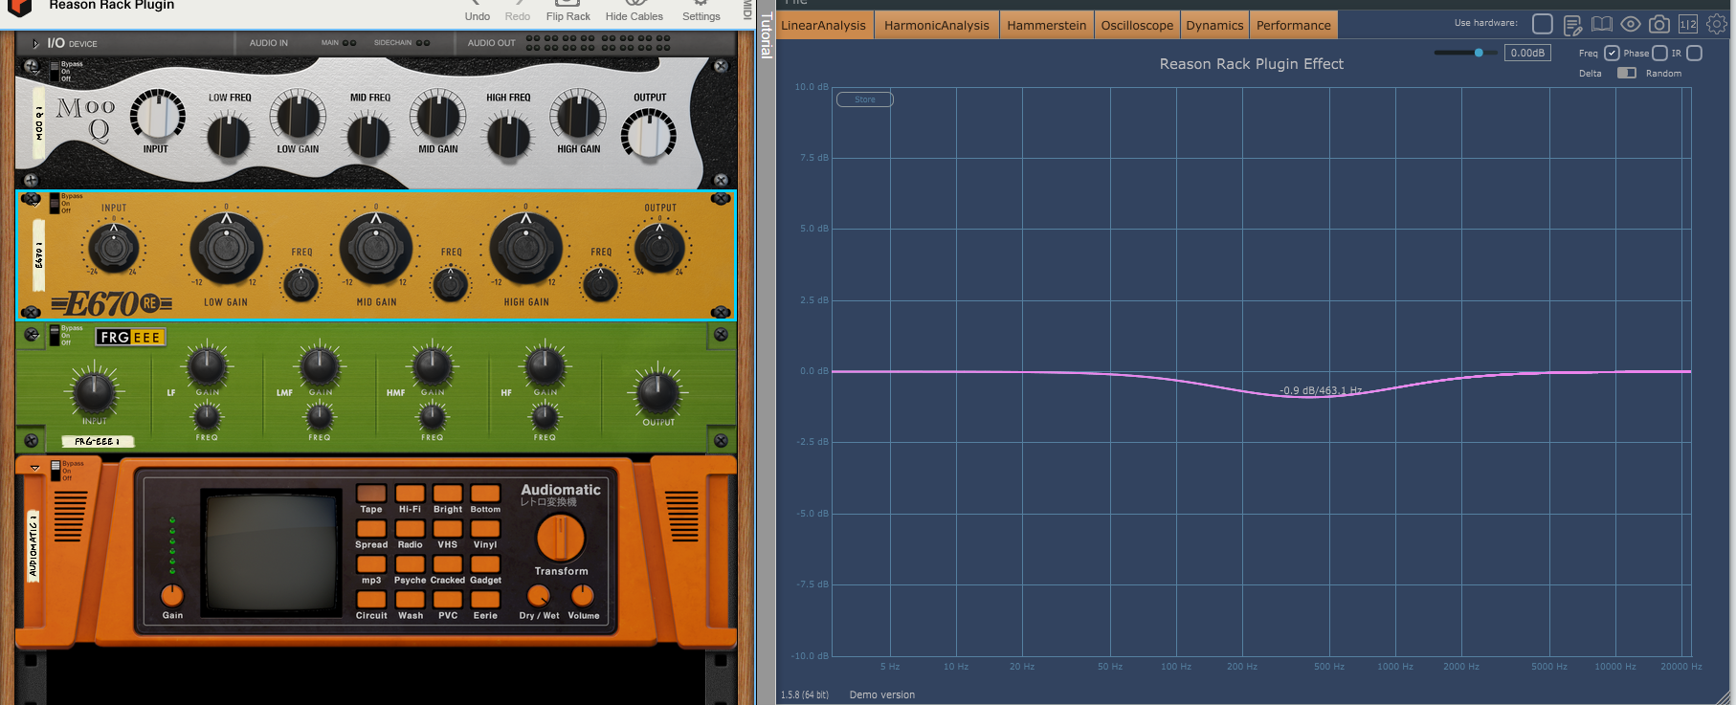Select the Audiomatic VHS preset button

coord(447,529)
